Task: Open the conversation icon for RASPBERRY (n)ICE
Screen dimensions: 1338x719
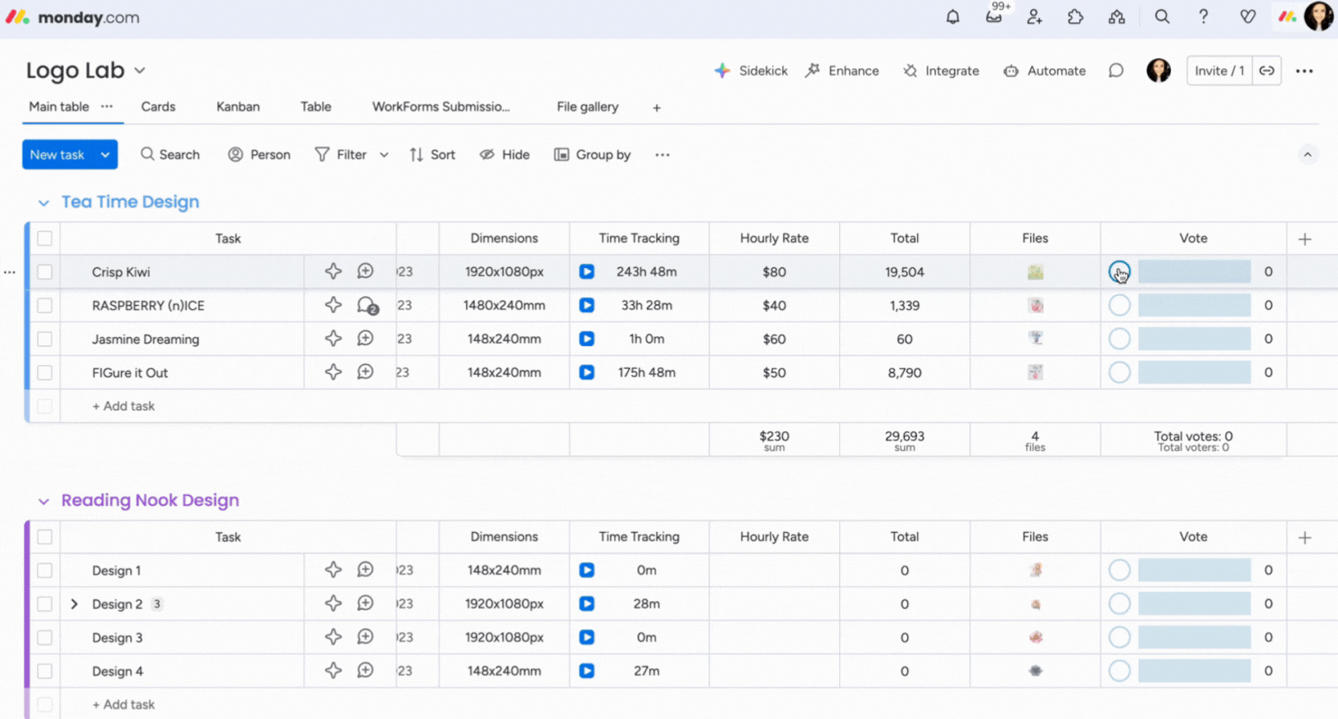Action: pos(366,306)
